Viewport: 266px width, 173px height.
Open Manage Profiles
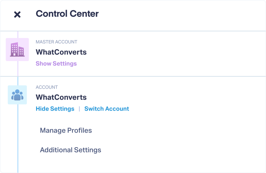(x=66, y=130)
